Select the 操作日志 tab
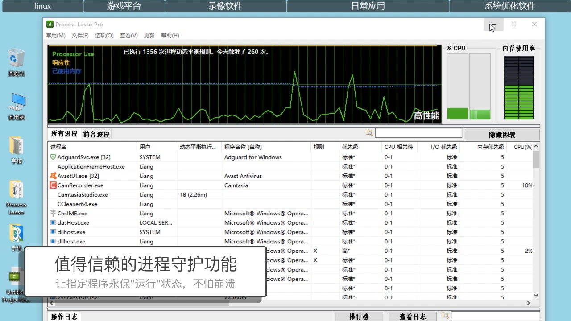This screenshot has height=321, width=571. pos(64,317)
